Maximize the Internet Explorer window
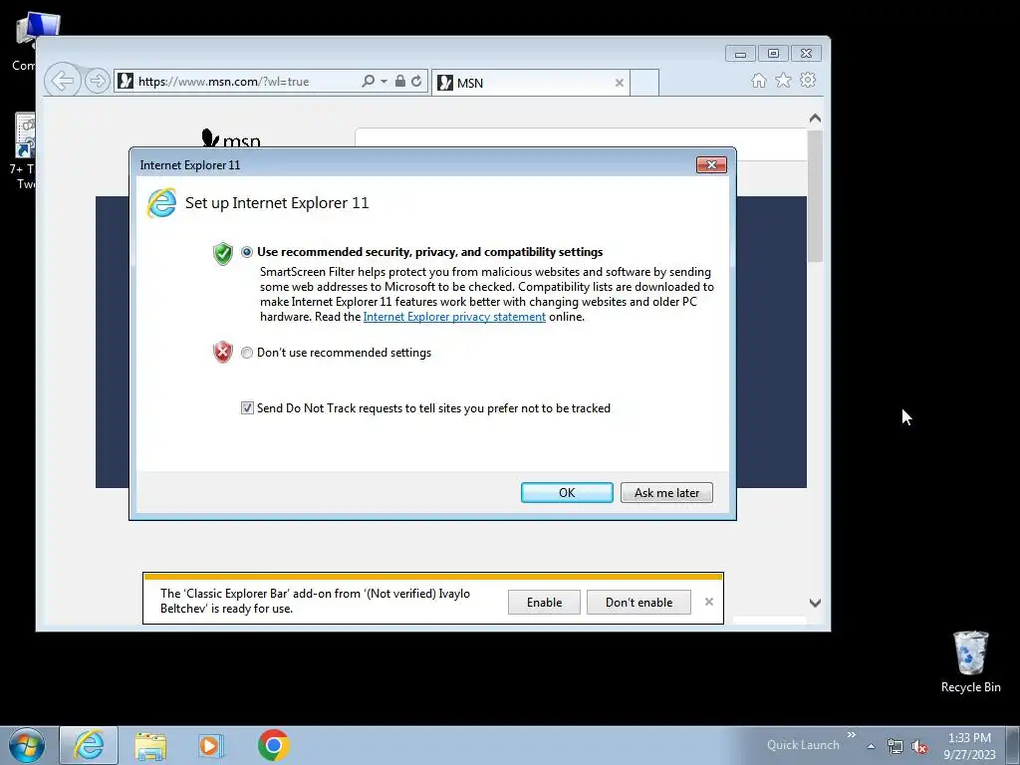The image size is (1020, 765). [773, 54]
